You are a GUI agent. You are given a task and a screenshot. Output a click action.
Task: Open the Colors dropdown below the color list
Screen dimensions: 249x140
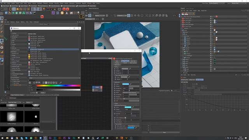pyautogui.click(x=54, y=78)
